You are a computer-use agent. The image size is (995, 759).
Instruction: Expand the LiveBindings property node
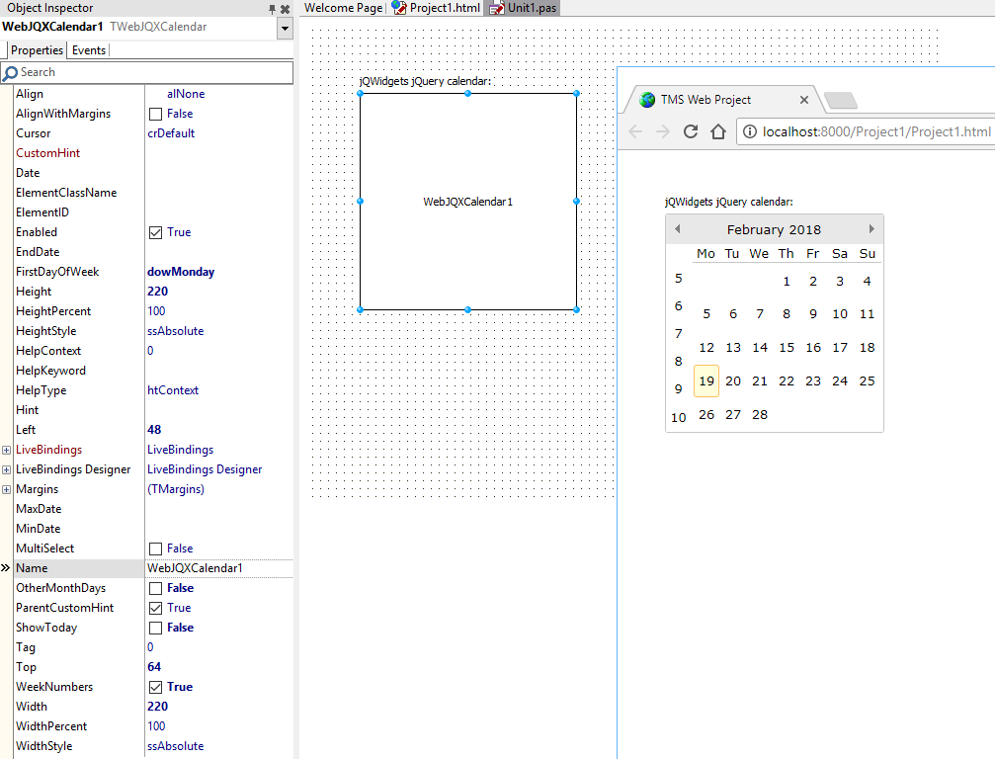6,450
